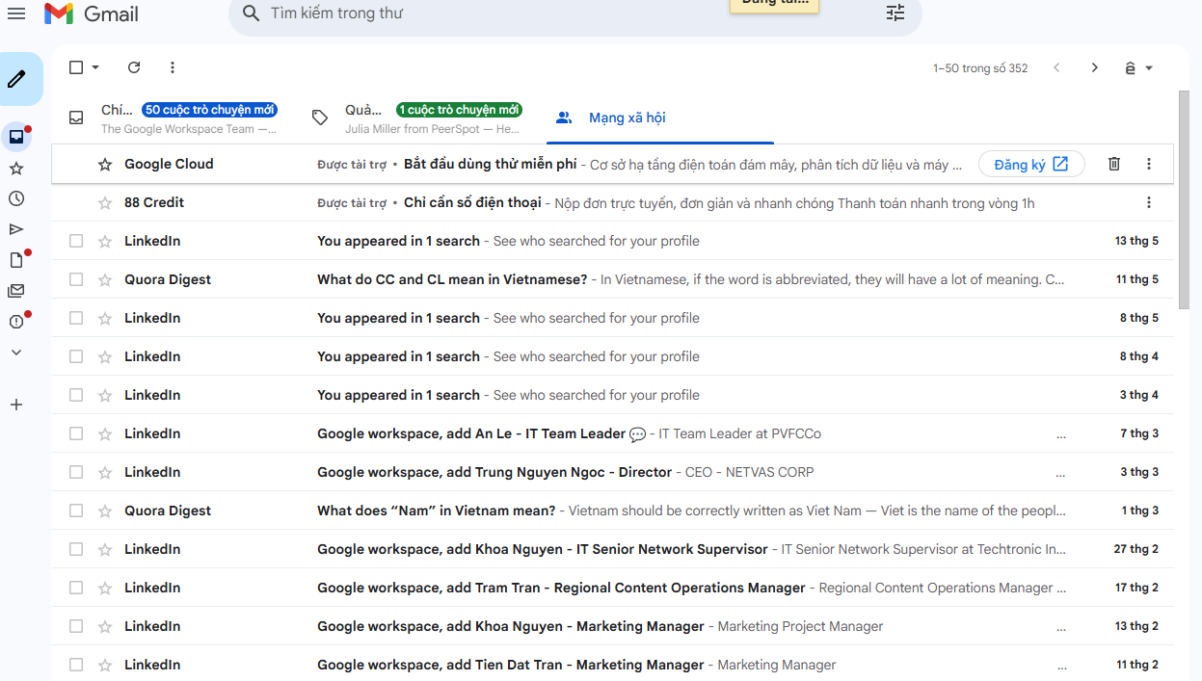Star the Google Cloud ad
Screen dimensions: 1202x681
(x=105, y=164)
